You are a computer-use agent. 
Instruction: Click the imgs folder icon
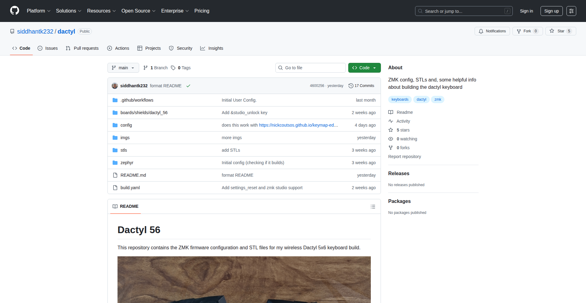click(115, 138)
